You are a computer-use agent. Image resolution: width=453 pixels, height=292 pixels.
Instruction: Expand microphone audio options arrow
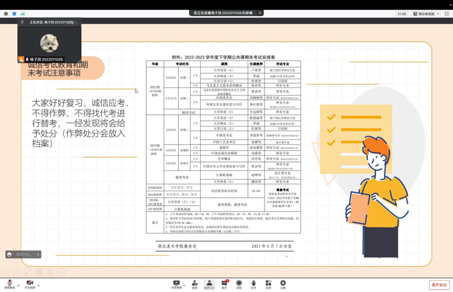[18, 286]
